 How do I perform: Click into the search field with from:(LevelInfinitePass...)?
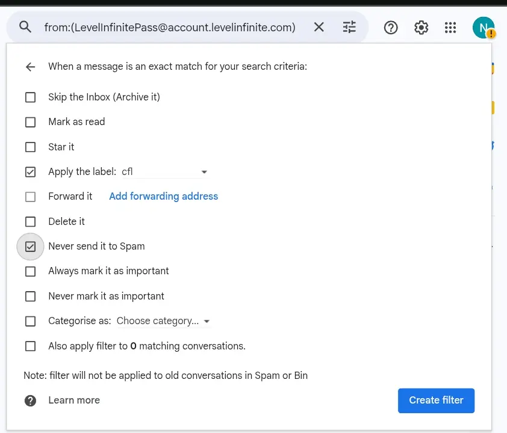tap(170, 28)
